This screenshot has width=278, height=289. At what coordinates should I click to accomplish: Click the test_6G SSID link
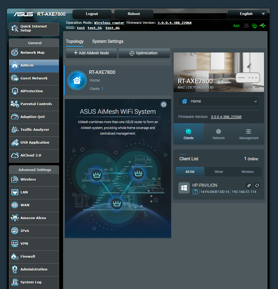coord(112,28)
